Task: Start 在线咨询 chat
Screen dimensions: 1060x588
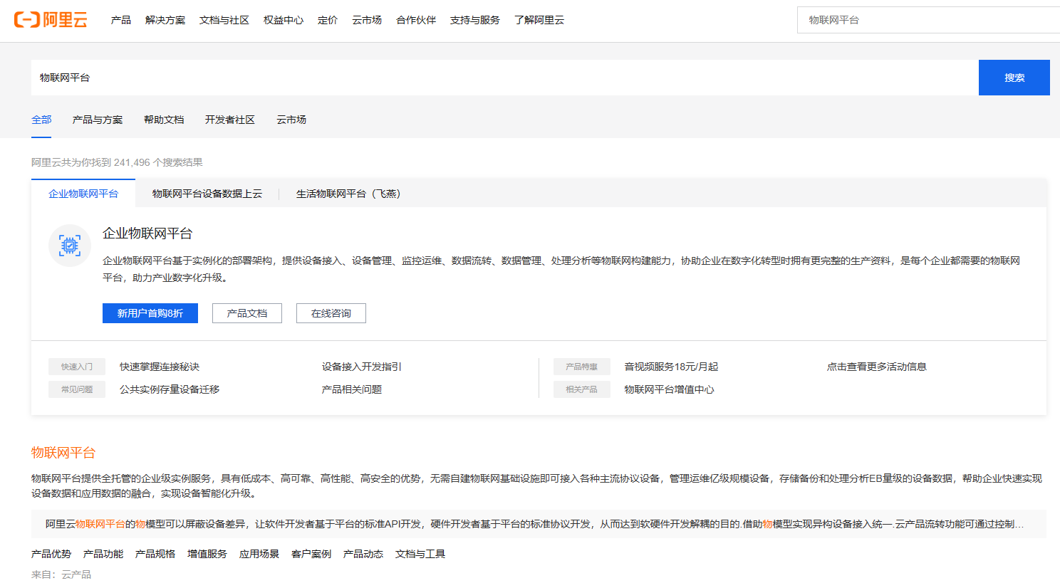Action: [331, 313]
